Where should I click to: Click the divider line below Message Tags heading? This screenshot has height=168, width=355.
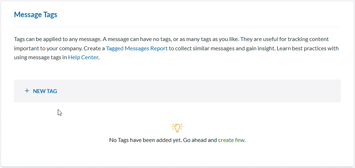click(177, 27)
